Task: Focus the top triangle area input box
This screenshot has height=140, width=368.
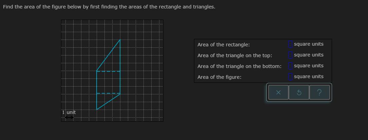Action: point(290,55)
